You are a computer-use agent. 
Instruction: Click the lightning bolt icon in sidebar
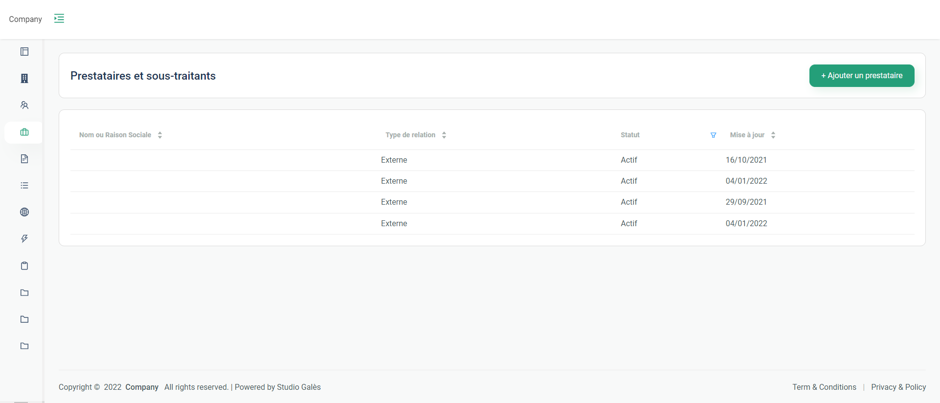(24, 239)
